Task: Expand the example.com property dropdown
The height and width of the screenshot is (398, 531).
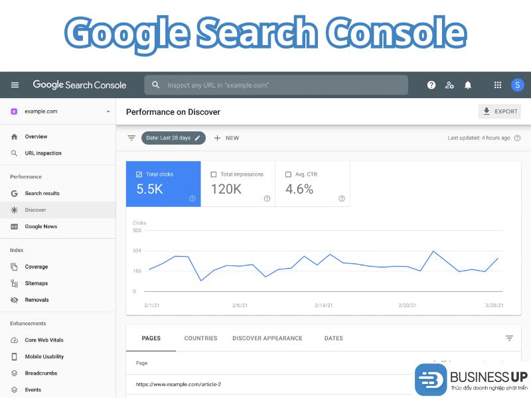Action: (x=108, y=111)
